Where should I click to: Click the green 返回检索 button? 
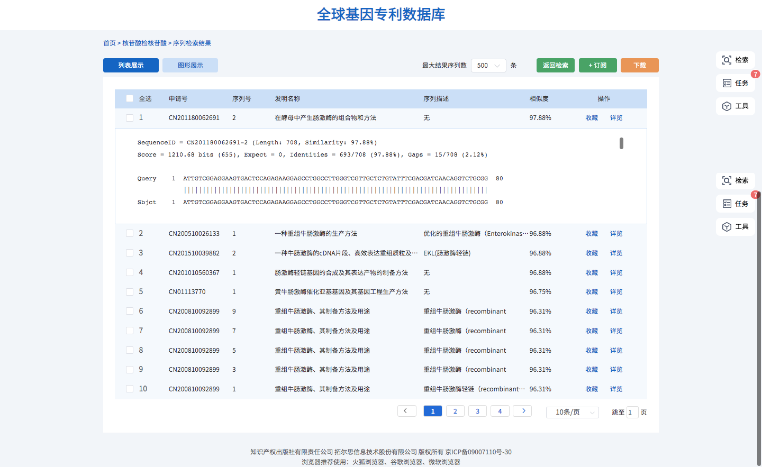pyautogui.click(x=555, y=66)
